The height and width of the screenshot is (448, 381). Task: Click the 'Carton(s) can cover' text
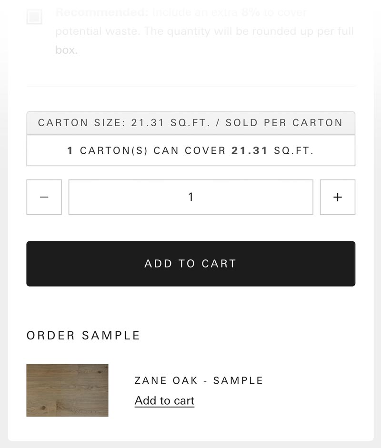(152, 151)
